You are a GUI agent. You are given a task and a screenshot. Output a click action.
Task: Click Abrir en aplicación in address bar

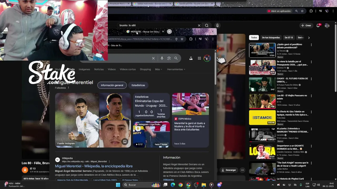pyautogui.click(x=279, y=11)
